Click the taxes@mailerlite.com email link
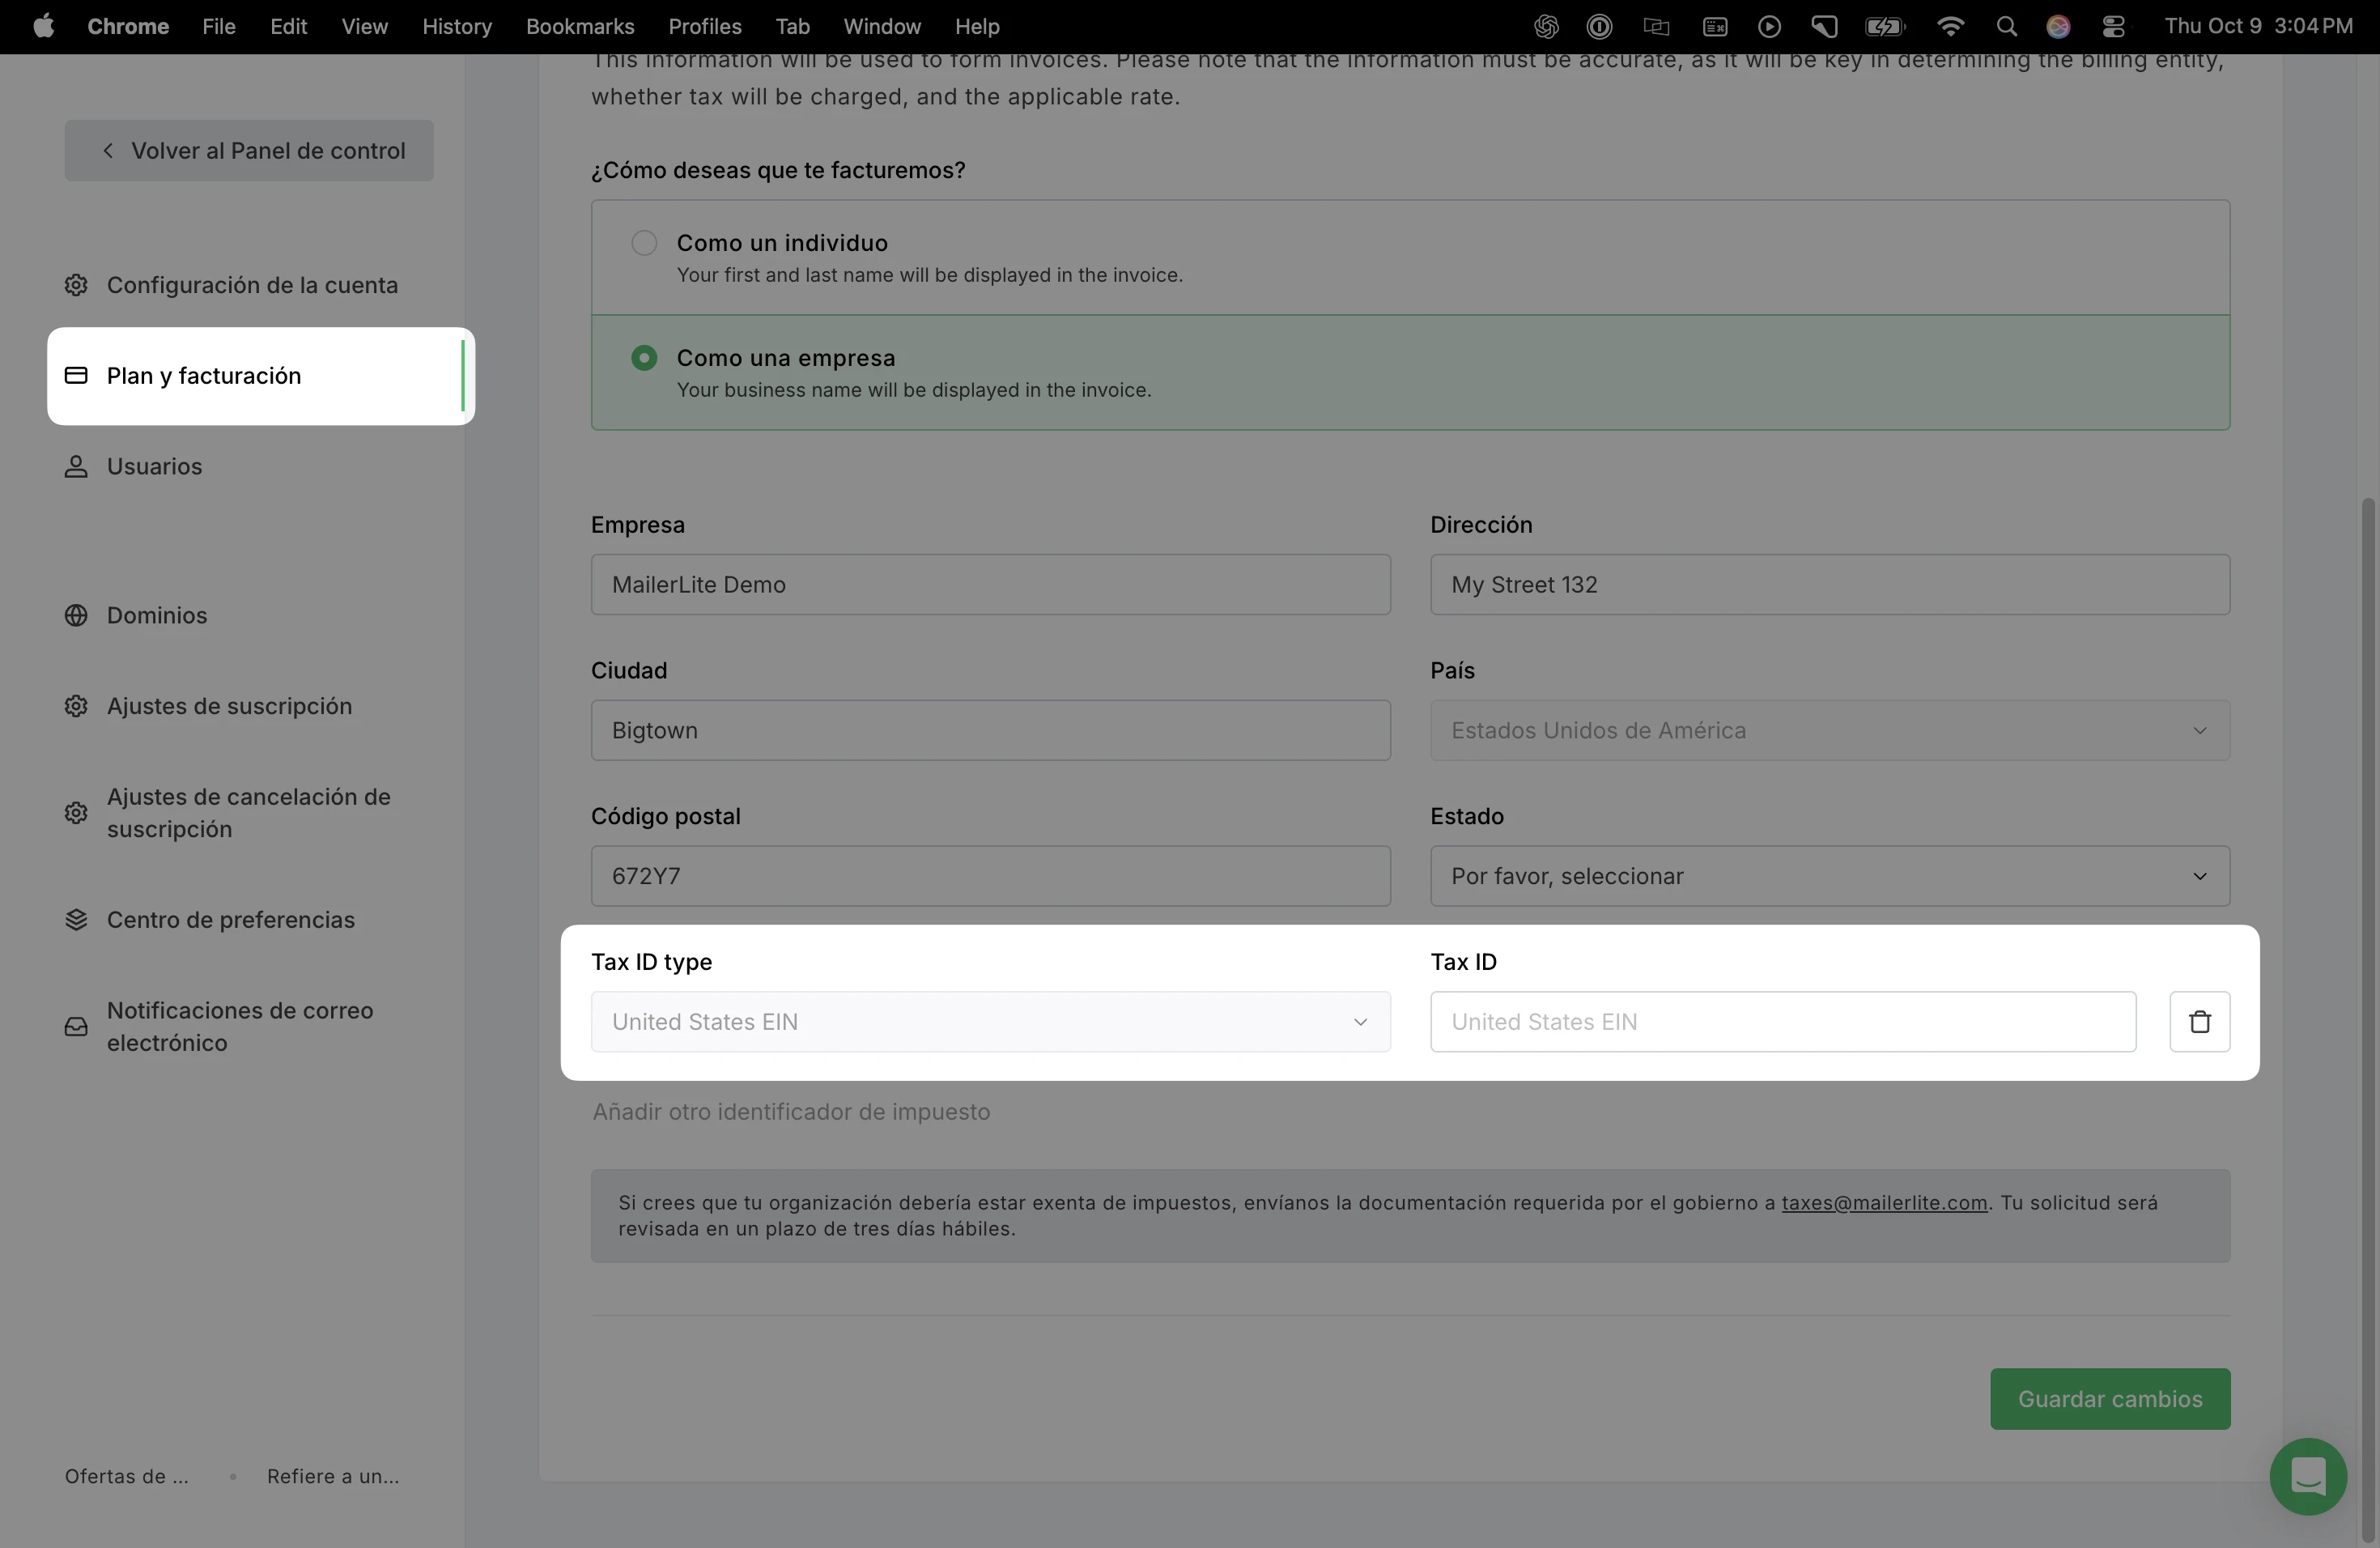The image size is (2380, 1548). pos(1883,1202)
